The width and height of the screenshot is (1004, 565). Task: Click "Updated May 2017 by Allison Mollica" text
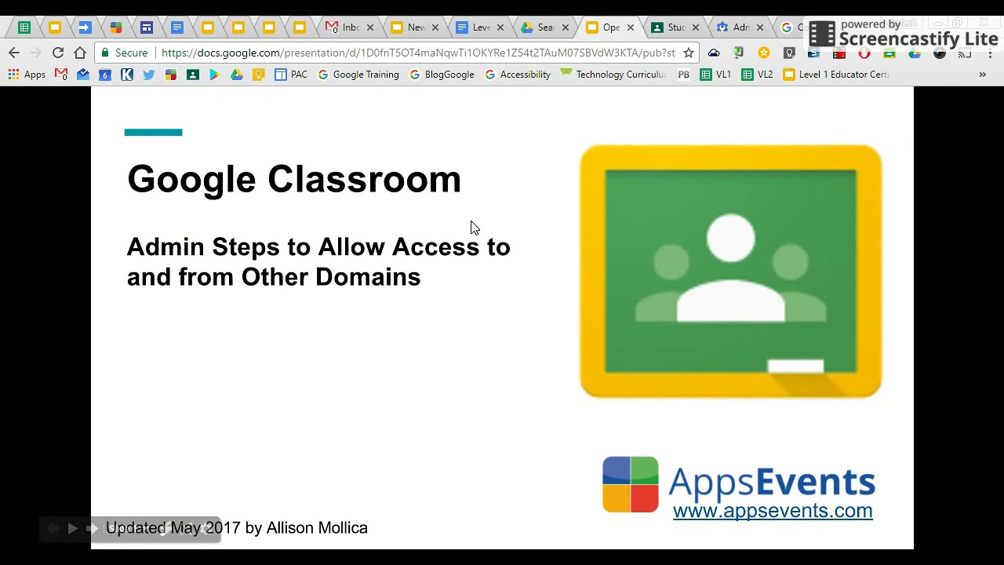[x=236, y=528]
